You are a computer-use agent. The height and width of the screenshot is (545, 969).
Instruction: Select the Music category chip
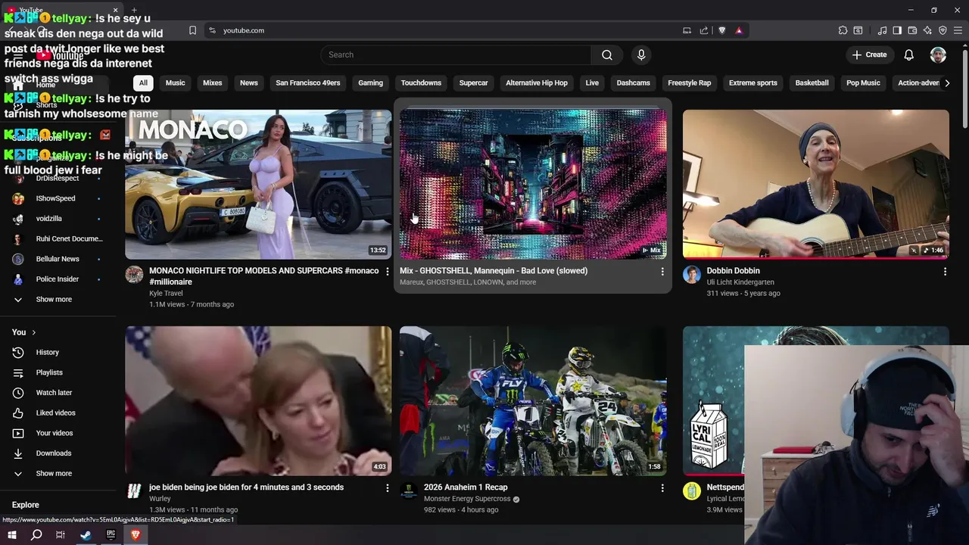pos(175,83)
